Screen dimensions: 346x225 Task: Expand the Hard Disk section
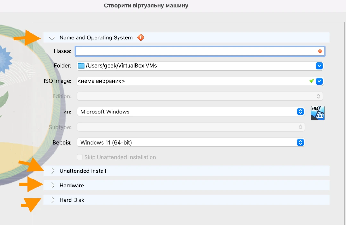(53, 200)
